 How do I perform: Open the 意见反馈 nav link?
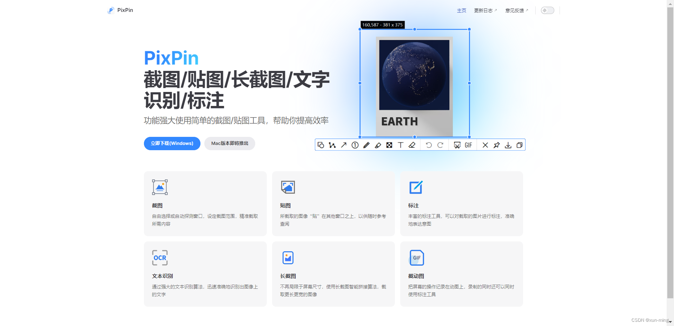(x=516, y=11)
